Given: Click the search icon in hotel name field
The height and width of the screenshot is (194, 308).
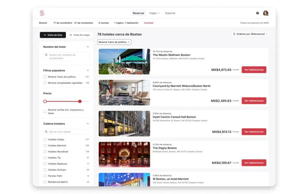Looking at the screenshot, I should coord(46,55).
